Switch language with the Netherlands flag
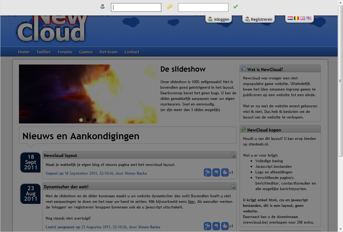Viewport: 343px width, 232px height. coord(290,18)
